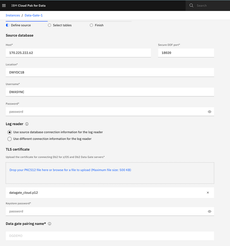This screenshot has height=246, width=230.
Task: Open the Data-Gate-1 breadcrumb link
Action: 34,16
